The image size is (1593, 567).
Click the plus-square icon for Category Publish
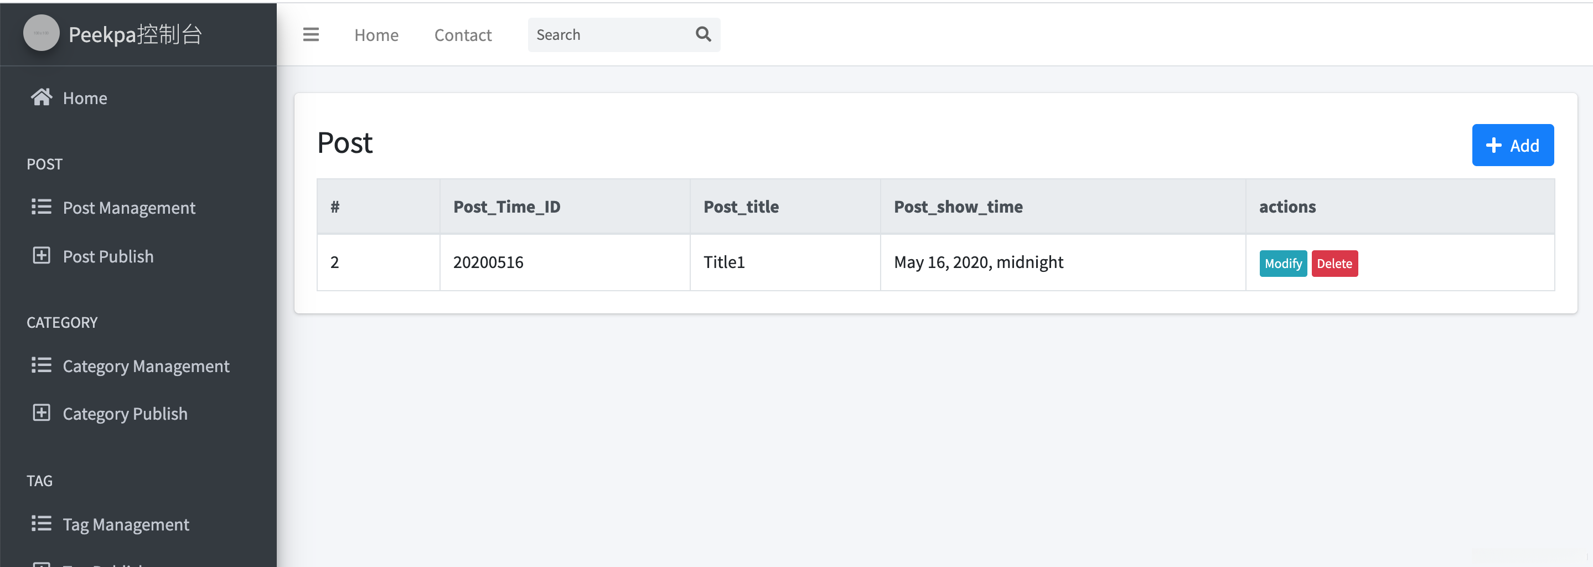point(42,413)
